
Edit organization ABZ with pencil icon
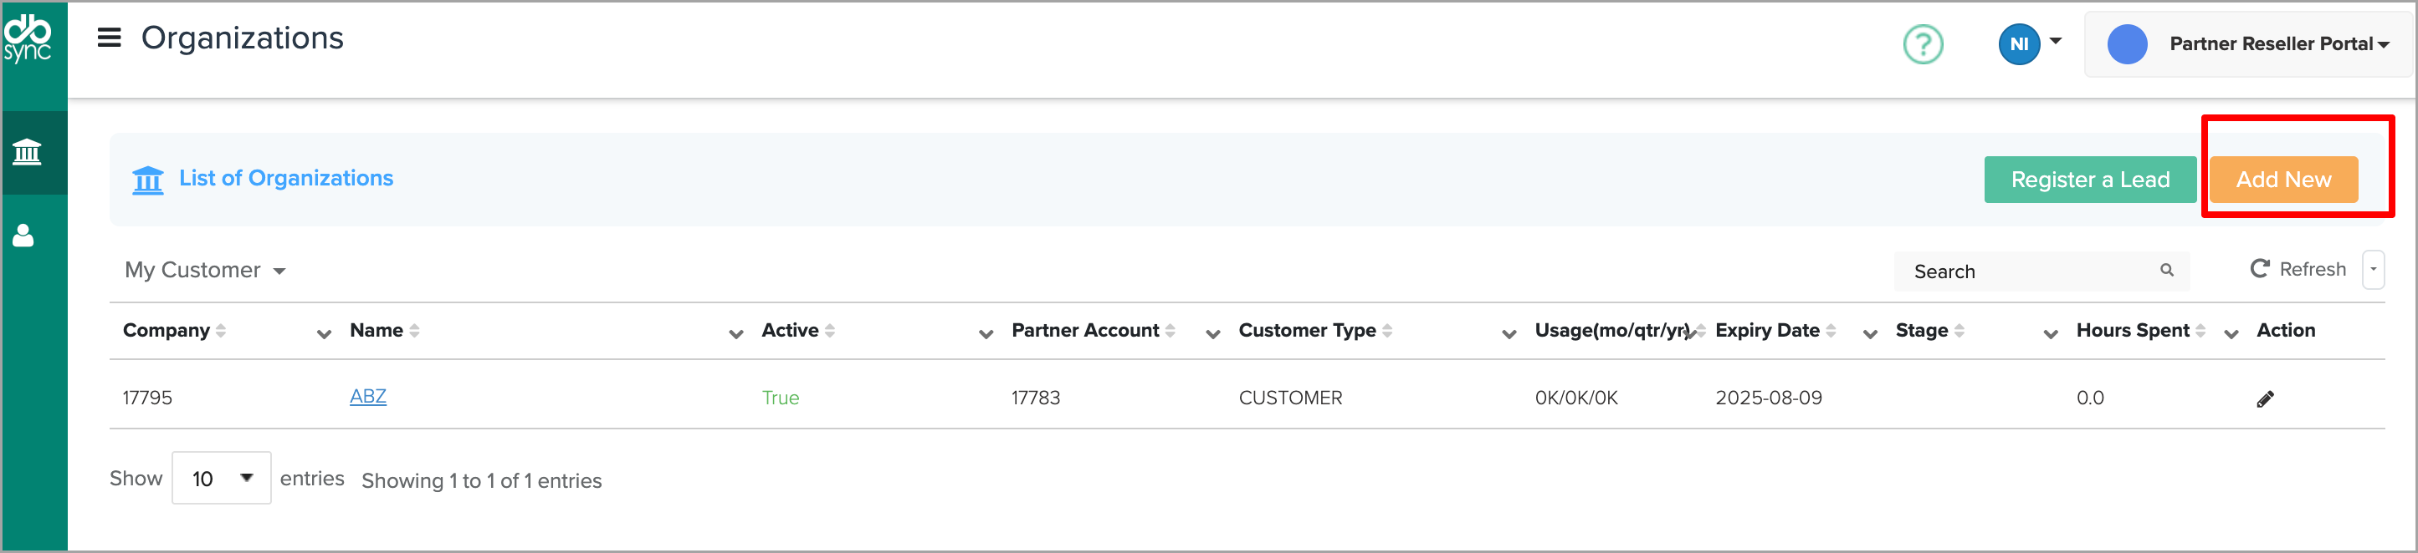2264,399
